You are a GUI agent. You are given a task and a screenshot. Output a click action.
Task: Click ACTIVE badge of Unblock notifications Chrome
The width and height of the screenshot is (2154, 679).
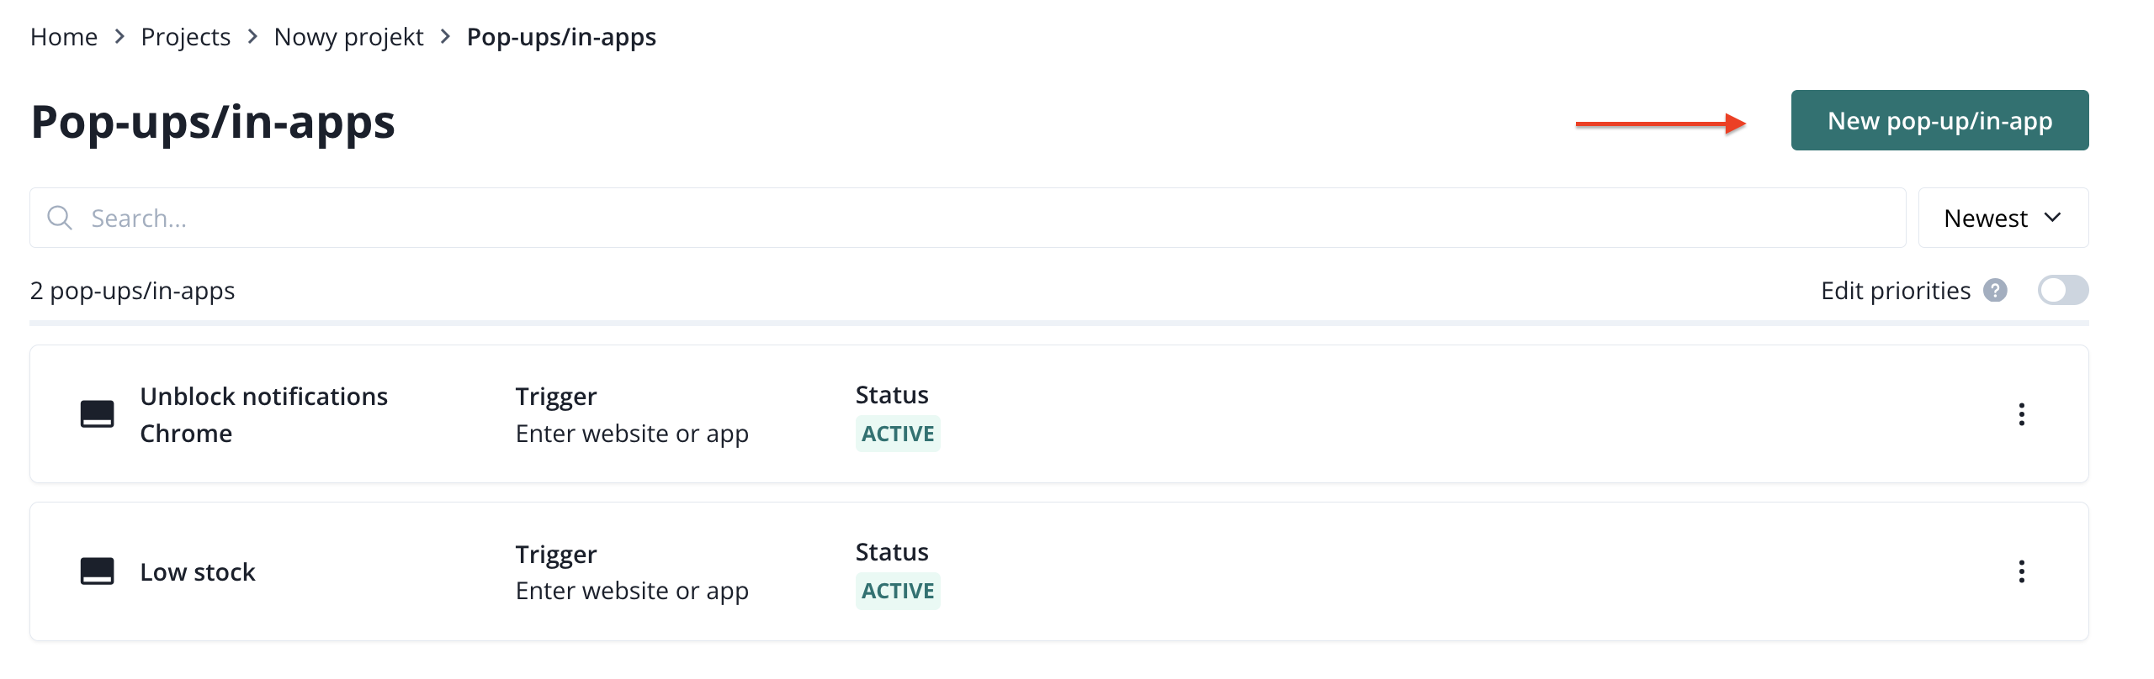898,434
